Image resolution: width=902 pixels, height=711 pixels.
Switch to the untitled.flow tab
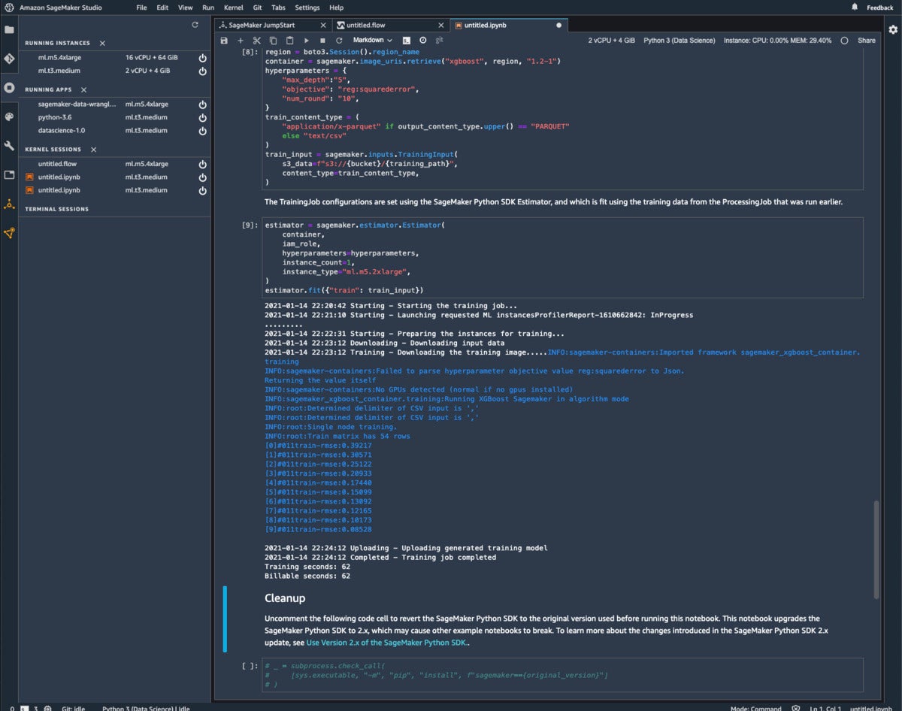pos(391,25)
